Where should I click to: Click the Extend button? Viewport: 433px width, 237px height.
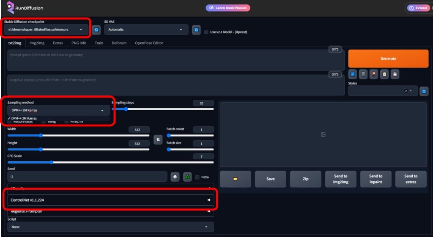pyautogui.click(x=419, y=8)
